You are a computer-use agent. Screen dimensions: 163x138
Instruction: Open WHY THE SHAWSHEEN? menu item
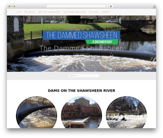(x=49, y=12)
